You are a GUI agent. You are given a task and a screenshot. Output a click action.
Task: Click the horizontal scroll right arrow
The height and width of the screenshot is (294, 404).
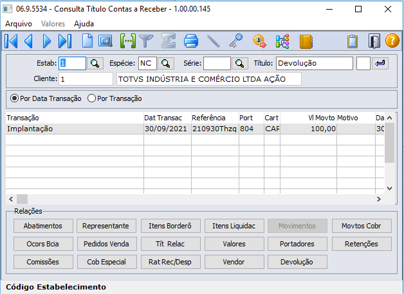pos(378,199)
